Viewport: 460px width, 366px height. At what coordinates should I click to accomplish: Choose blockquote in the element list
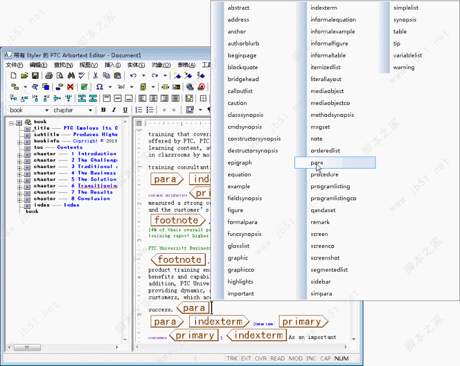[243, 67]
